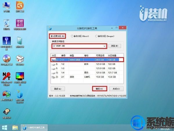Open the Recycle Bin desktop icon
Image resolution: width=174 pixels, height=131 pixels.
[x=7, y=24]
